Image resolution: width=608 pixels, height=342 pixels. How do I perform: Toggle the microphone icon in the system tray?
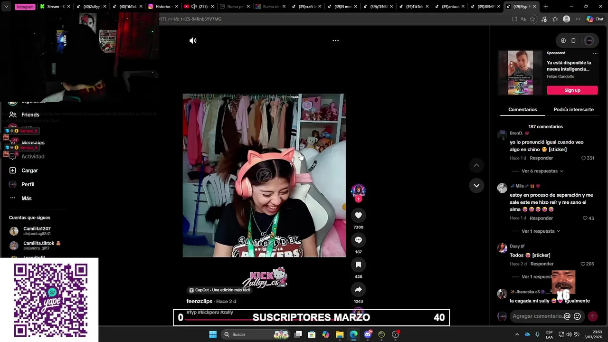tap(537, 334)
